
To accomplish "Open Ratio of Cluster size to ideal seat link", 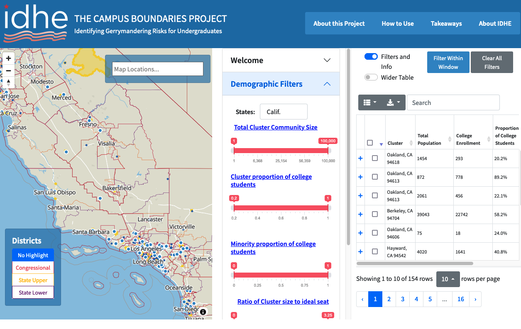I will (283, 302).
